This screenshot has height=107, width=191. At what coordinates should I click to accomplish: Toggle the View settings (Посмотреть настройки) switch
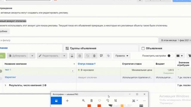click(170, 56)
